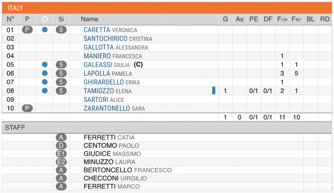Open player link Caretta Veronica
The height and width of the screenshot is (193, 334).
point(110,30)
